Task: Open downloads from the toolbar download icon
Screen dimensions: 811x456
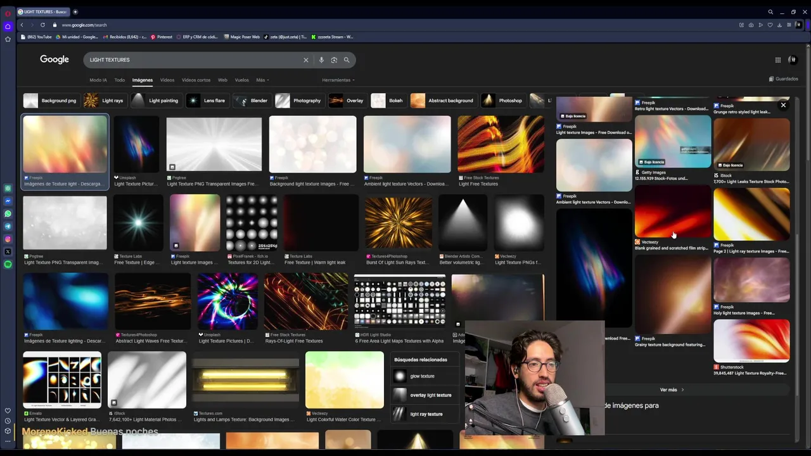Action: (779, 25)
